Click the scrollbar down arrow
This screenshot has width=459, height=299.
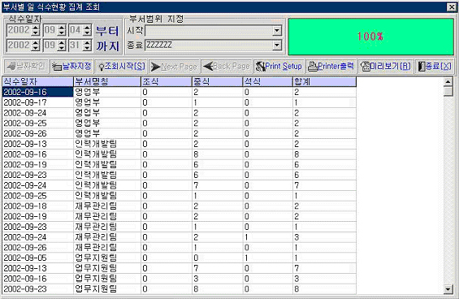point(448,289)
